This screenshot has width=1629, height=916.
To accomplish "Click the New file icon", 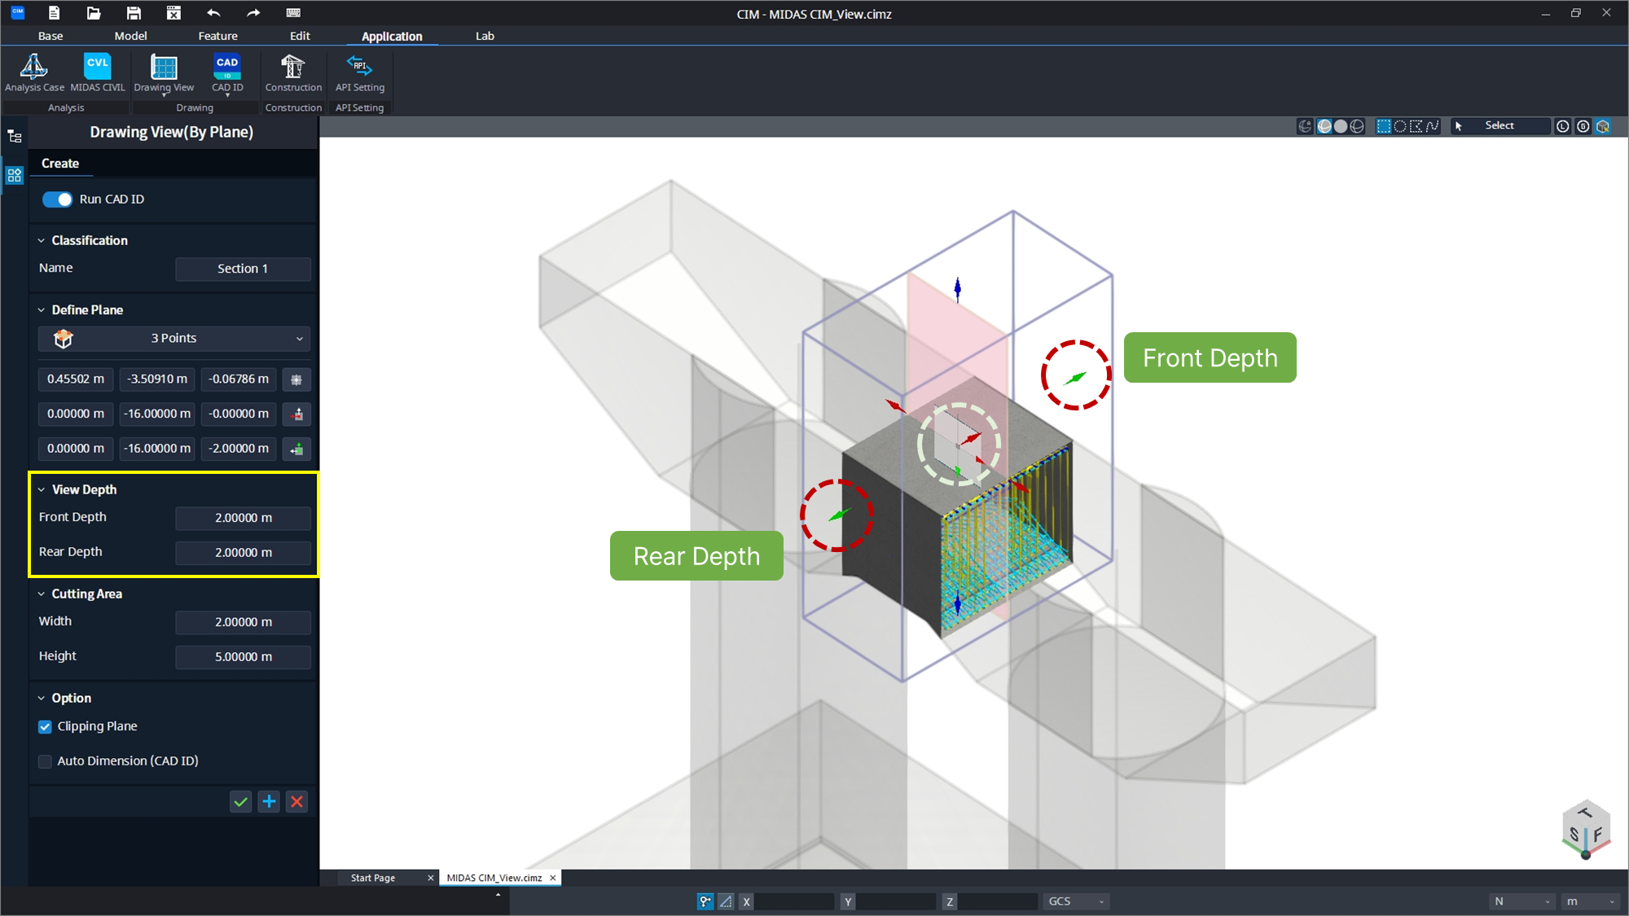I will coord(54,13).
